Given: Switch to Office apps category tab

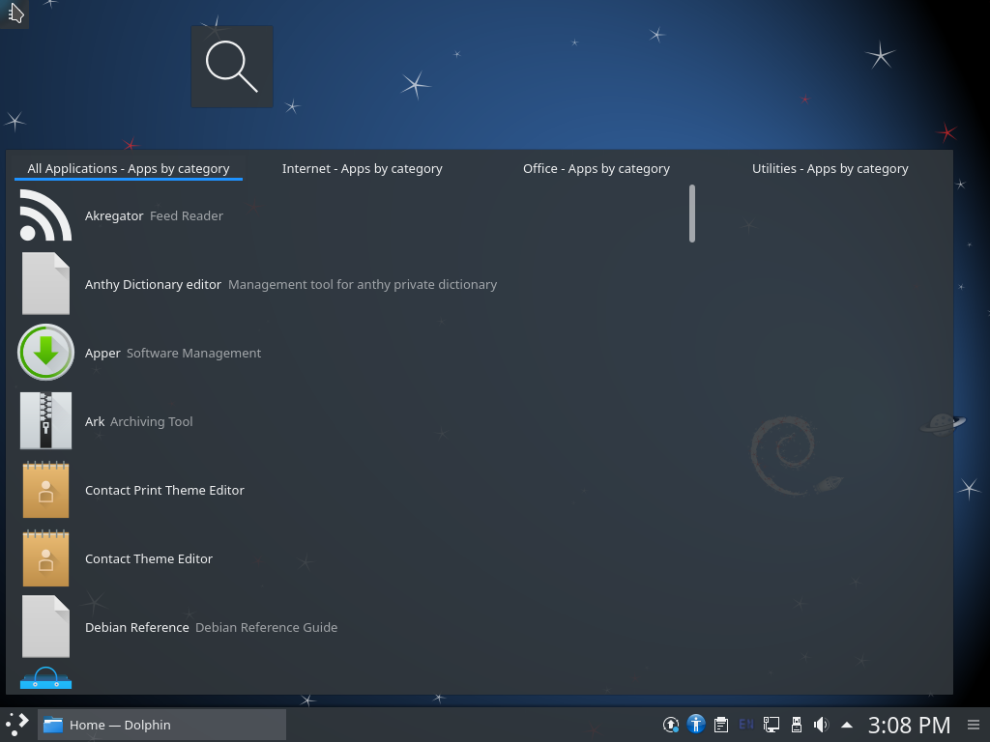Looking at the screenshot, I should pyautogui.click(x=596, y=168).
